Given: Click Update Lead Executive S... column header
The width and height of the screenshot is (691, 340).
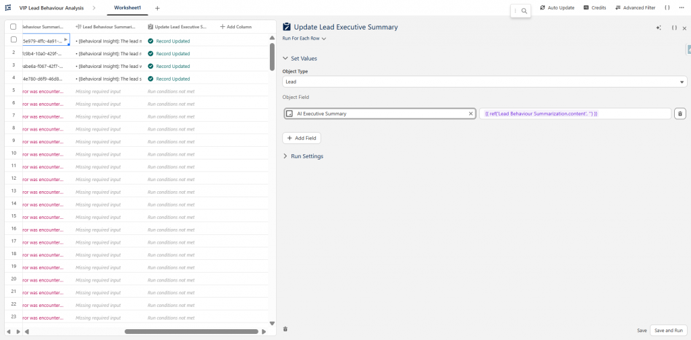Looking at the screenshot, I should pos(177,27).
